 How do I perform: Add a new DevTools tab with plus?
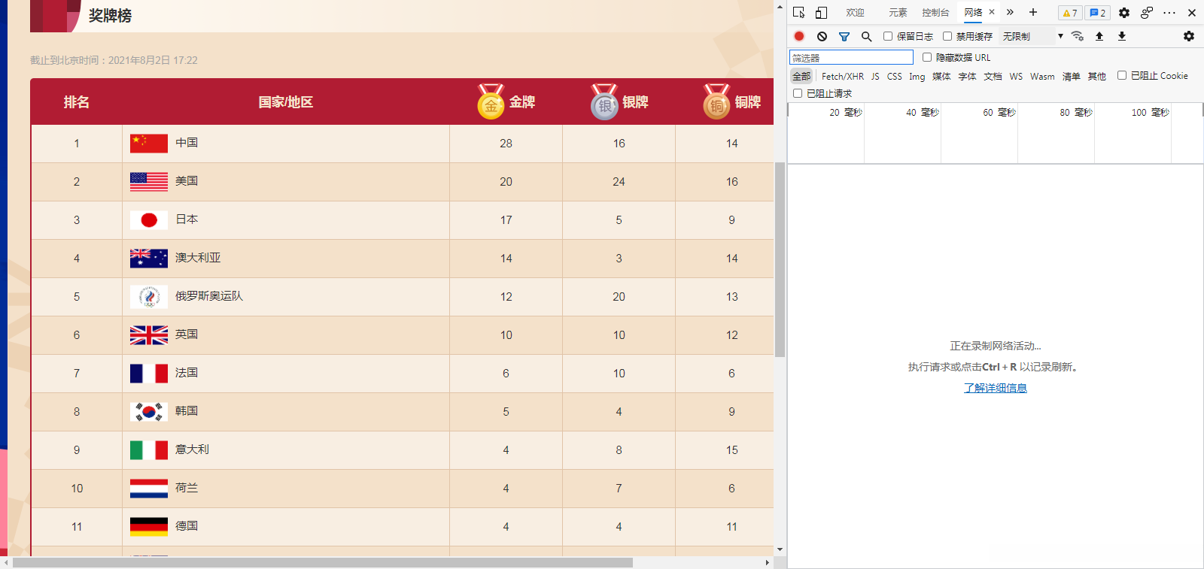(1033, 12)
